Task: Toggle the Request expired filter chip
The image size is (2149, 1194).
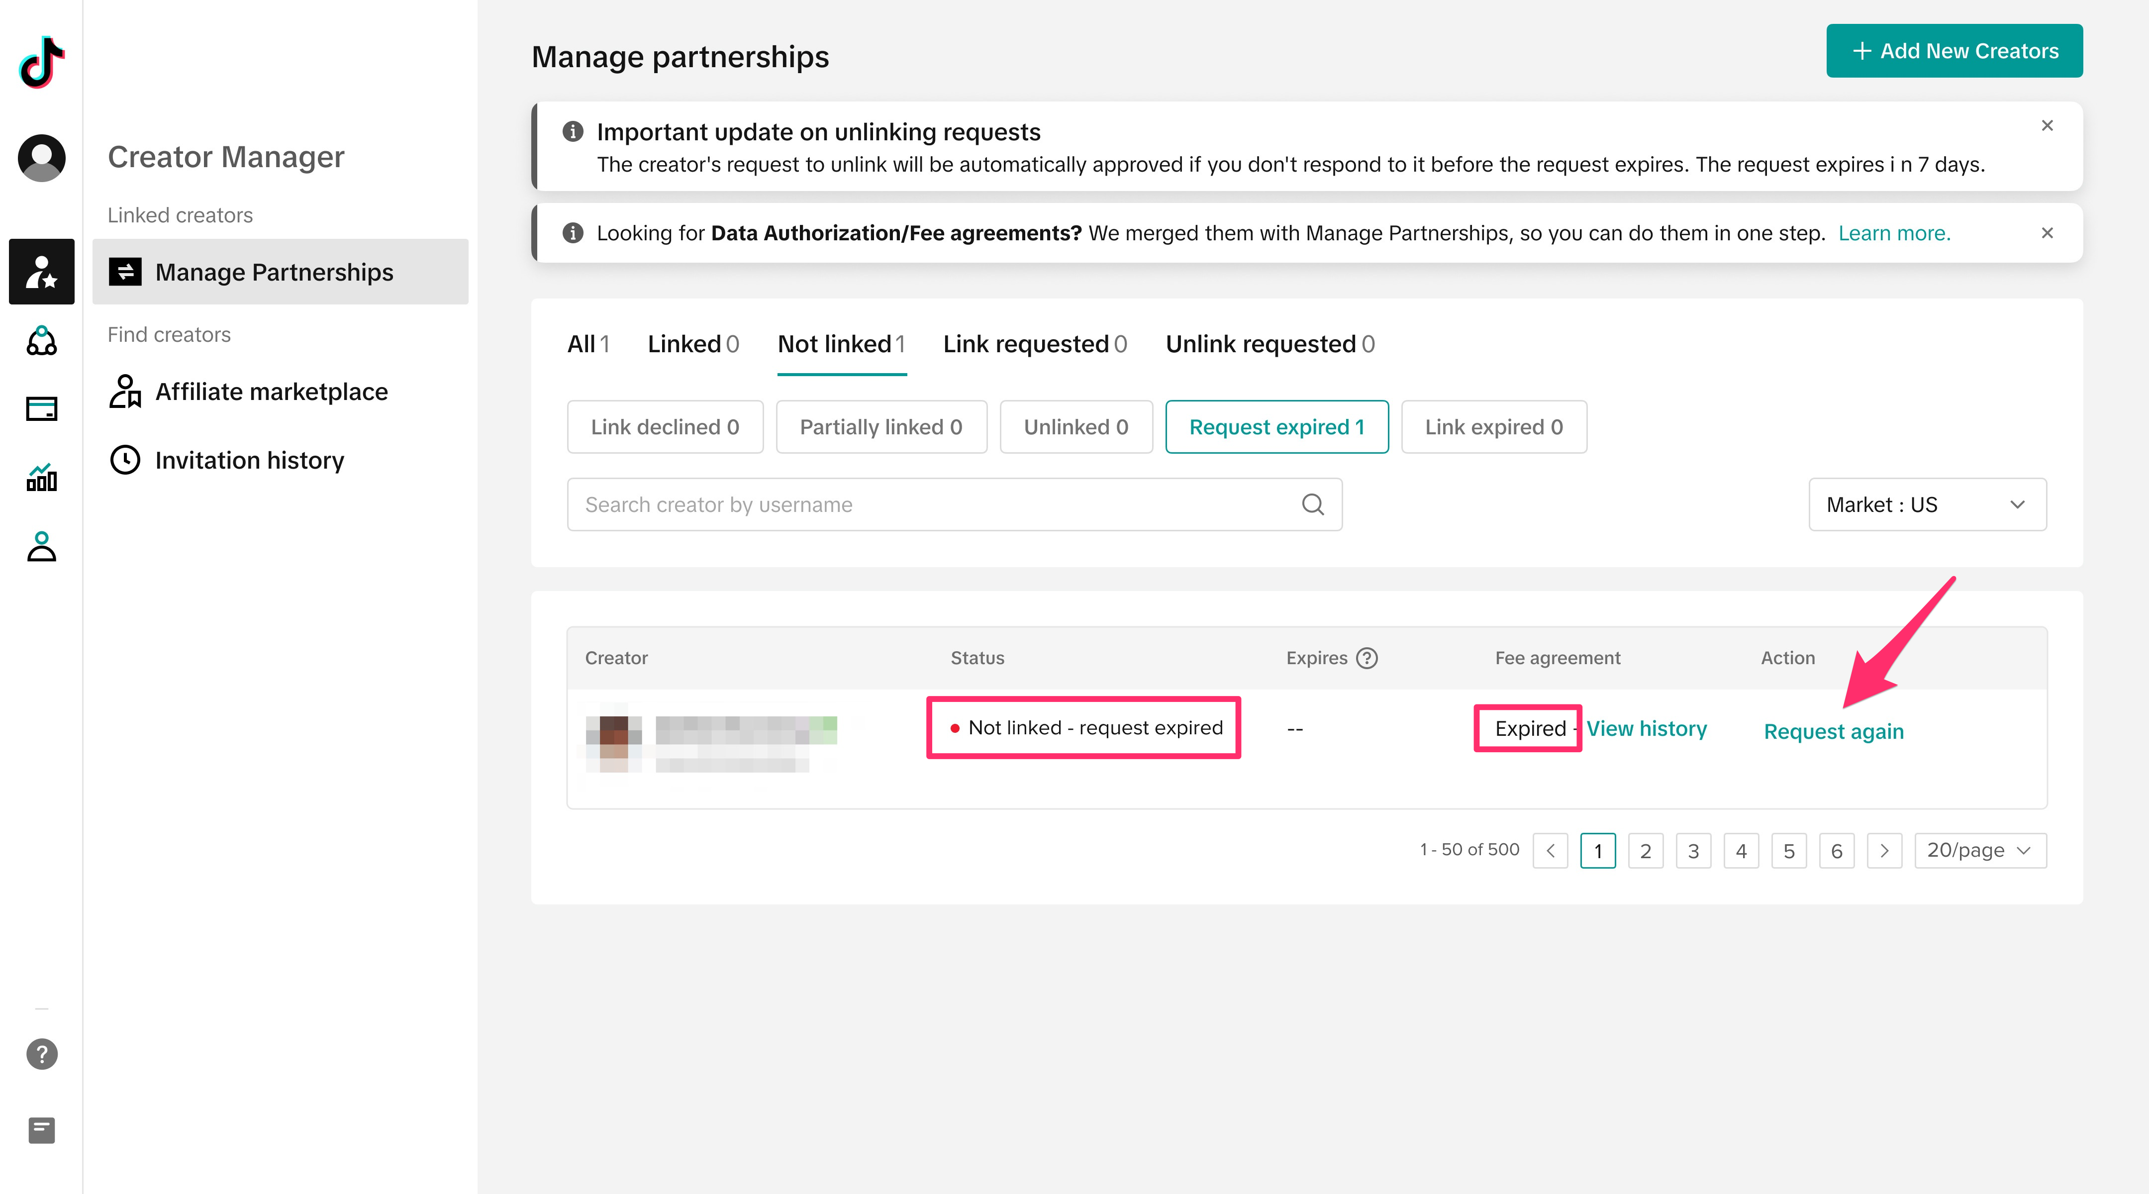Action: 1276,427
